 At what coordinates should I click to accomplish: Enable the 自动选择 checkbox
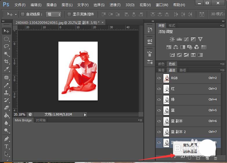click(23, 14)
